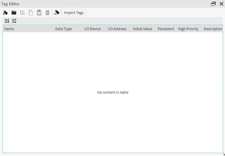Click the High Priority column header
The width and height of the screenshot is (225, 156).
click(x=188, y=29)
